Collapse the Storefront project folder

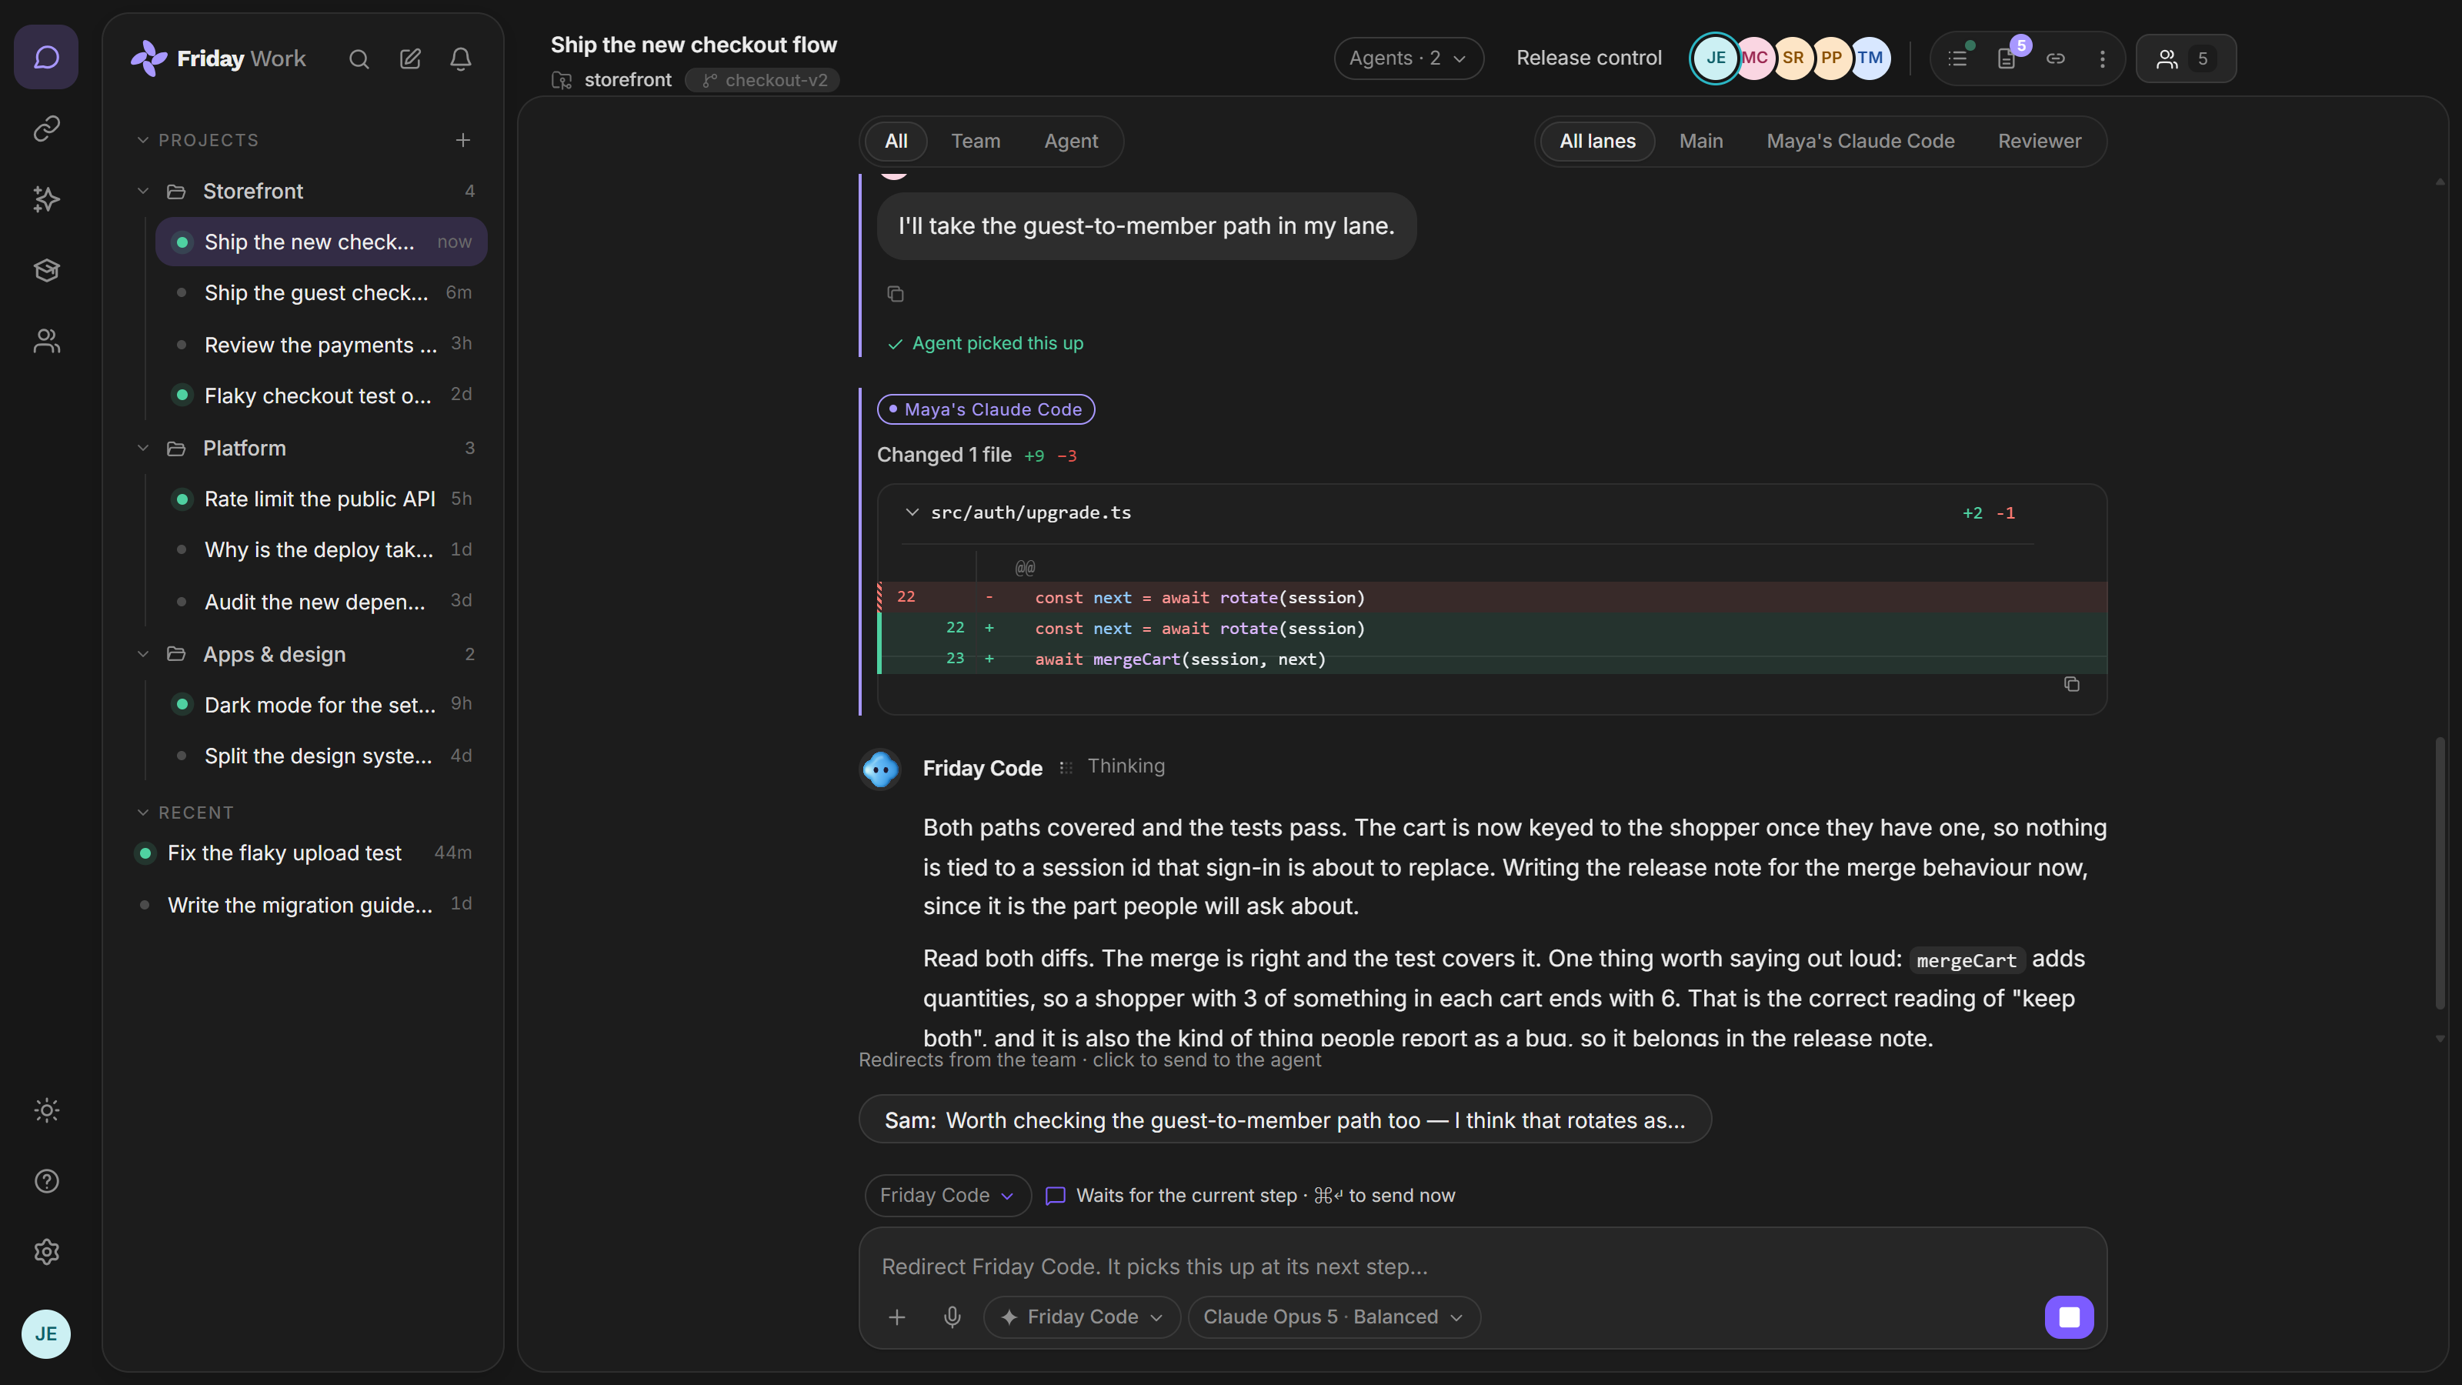click(x=143, y=191)
